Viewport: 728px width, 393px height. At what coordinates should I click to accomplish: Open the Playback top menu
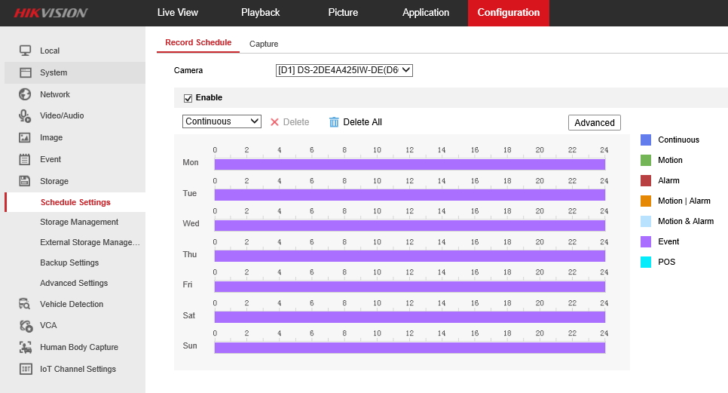click(260, 13)
